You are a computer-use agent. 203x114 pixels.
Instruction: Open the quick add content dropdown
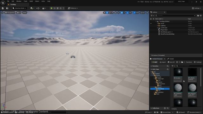[32, 8]
